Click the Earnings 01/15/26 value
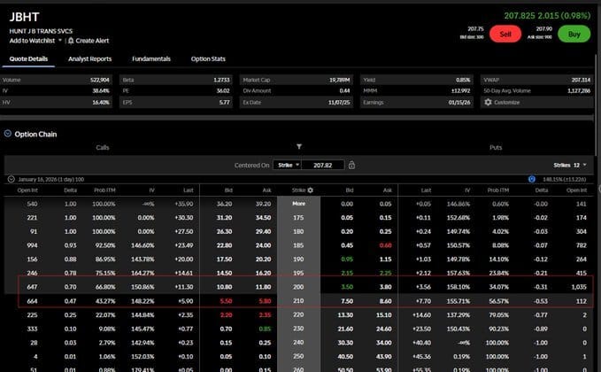This screenshot has height=372, width=601. [x=459, y=103]
